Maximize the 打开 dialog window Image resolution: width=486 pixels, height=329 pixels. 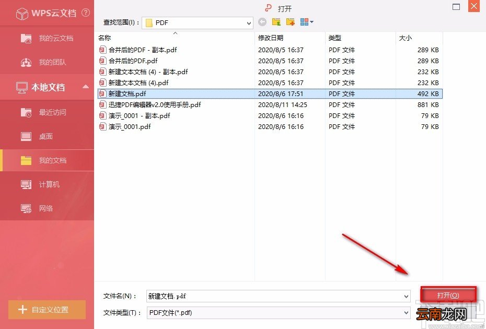pos(456,7)
